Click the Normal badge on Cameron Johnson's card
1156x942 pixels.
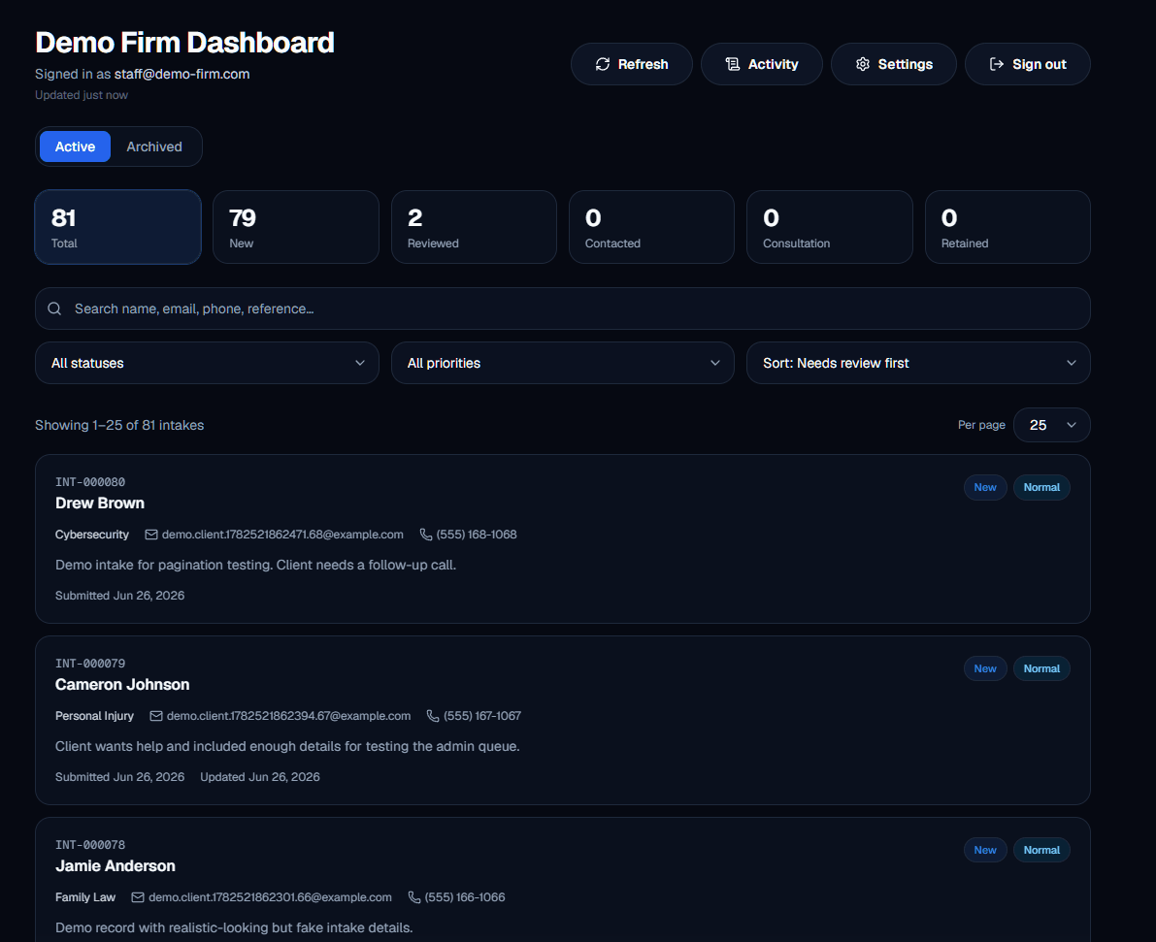(x=1041, y=668)
